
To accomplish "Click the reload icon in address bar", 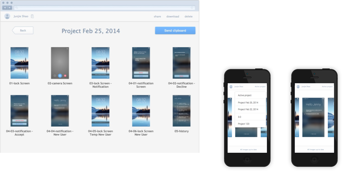I will tap(192, 8).
